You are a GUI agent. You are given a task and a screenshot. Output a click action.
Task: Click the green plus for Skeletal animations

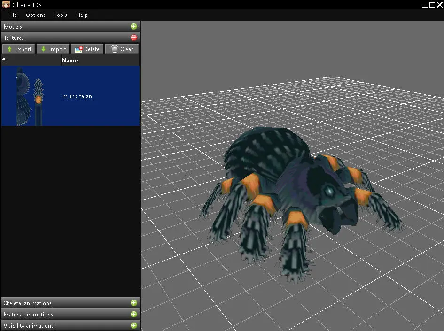(x=134, y=303)
